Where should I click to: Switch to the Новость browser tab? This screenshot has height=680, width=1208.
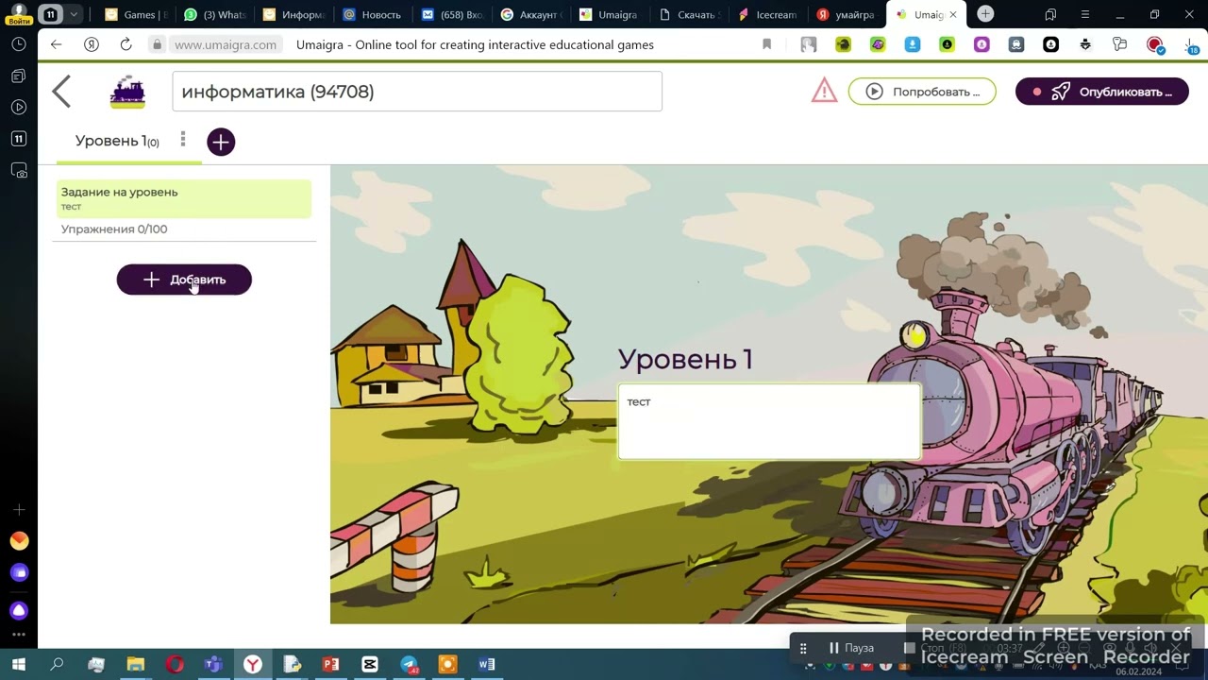click(x=375, y=14)
